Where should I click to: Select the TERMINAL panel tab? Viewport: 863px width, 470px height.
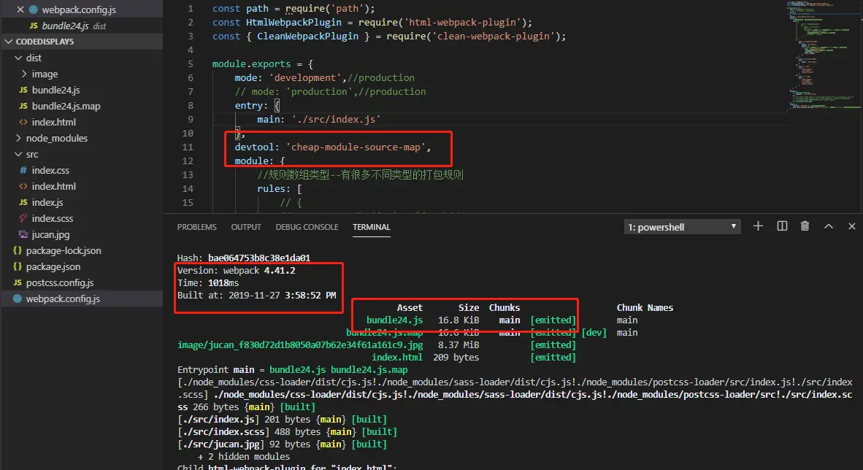(372, 227)
